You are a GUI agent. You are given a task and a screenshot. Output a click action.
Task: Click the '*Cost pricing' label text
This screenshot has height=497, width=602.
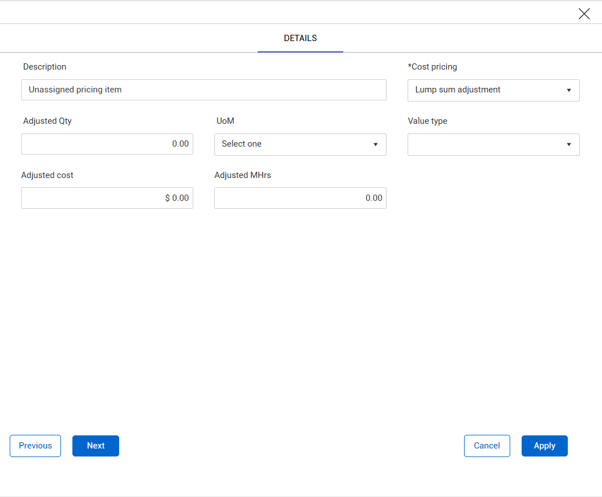pyautogui.click(x=432, y=67)
